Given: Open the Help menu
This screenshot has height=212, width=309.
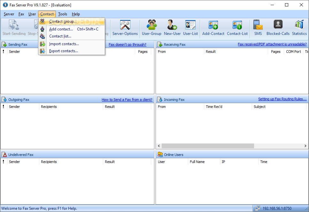Looking at the screenshot, I should pos(76,14).
